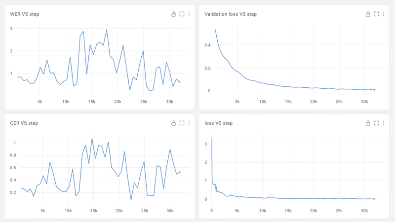The image size is (395, 222).
Task: Open options menu for Validation loss chart
Action: pyautogui.click(x=384, y=14)
